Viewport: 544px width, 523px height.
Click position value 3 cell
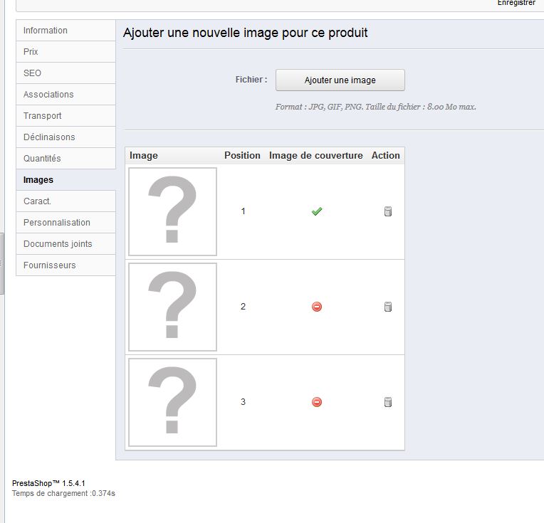(244, 402)
